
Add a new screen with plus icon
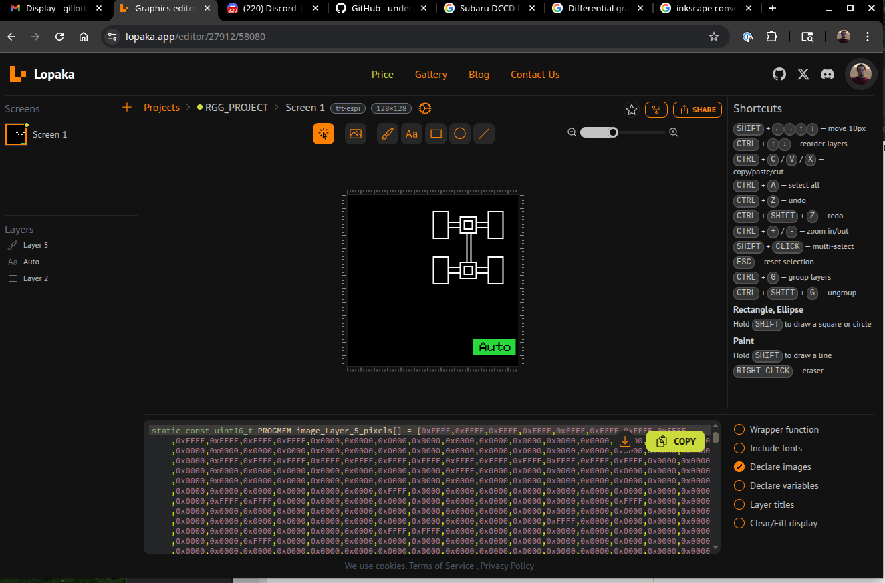click(x=127, y=108)
